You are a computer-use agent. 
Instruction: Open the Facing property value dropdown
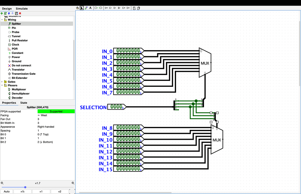[56, 115]
